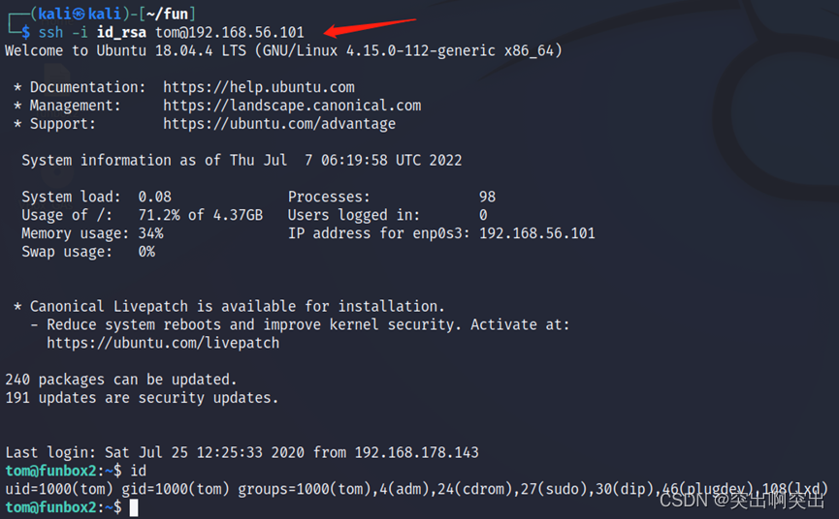
Task: Click the enp0s3 IP address value
Action: point(536,233)
